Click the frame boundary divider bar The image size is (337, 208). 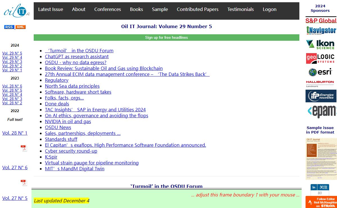[x=167, y=189]
